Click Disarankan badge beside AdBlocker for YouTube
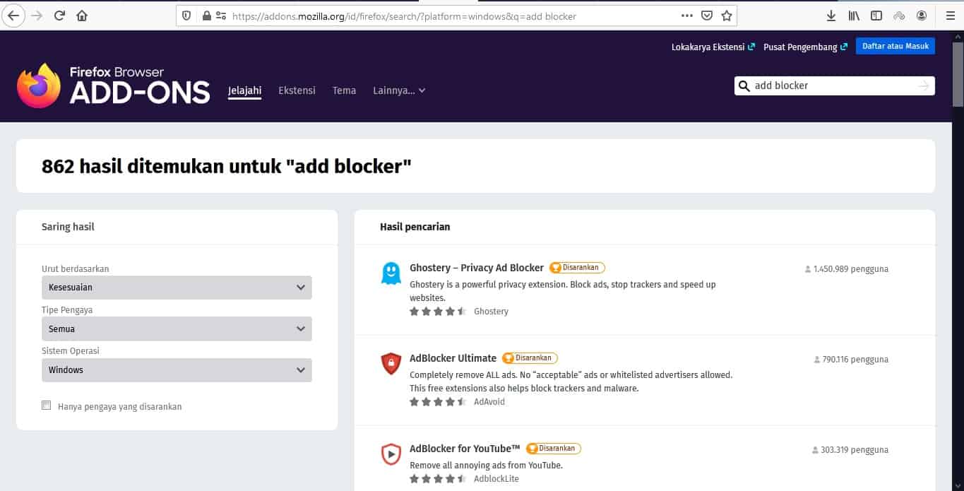The image size is (964, 491). pos(553,449)
